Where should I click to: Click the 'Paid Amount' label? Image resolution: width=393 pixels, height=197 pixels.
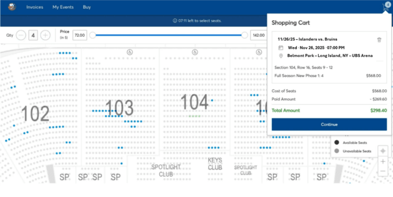pyautogui.click(x=283, y=99)
